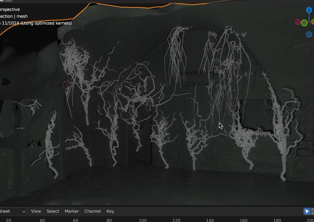
Task: Open the Channel menu
Action: tap(93, 211)
